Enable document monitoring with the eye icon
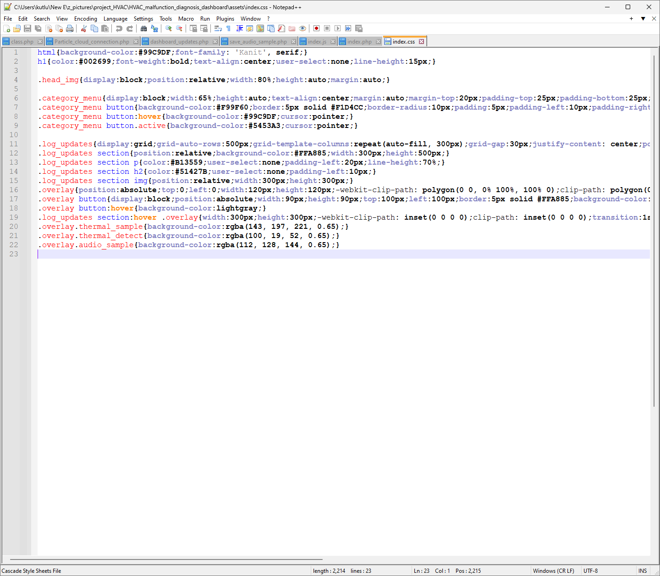 point(302,28)
